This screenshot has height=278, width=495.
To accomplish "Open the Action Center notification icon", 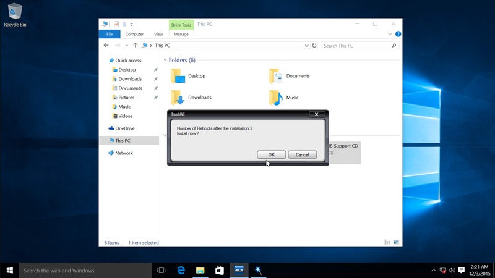I will coord(462,270).
